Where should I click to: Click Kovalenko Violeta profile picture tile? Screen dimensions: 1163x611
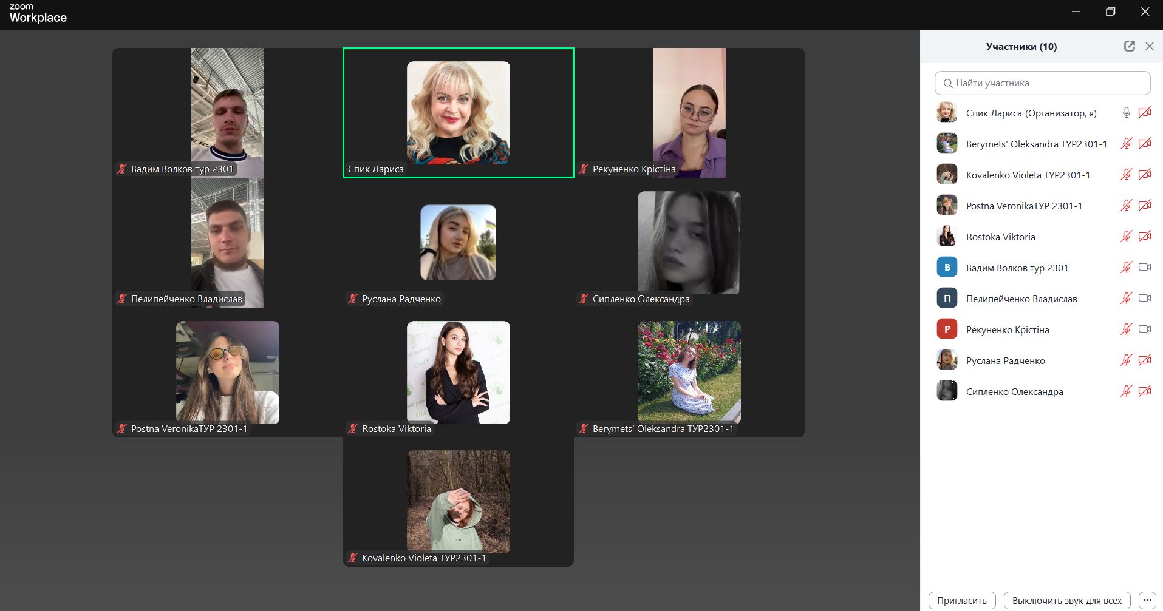(x=459, y=502)
